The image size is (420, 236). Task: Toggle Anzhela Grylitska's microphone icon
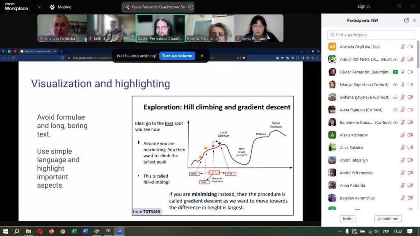pyautogui.click(x=403, y=47)
